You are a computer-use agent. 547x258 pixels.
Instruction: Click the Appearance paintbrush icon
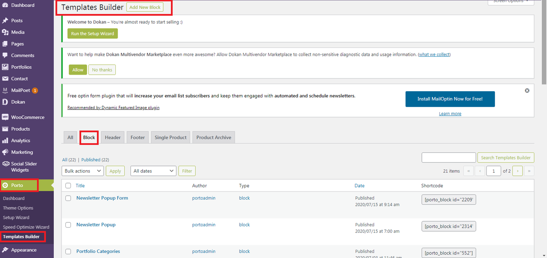click(5, 250)
